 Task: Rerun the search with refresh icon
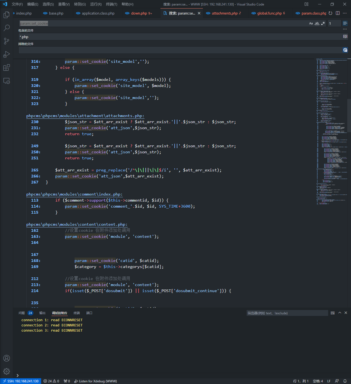(330, 13)
